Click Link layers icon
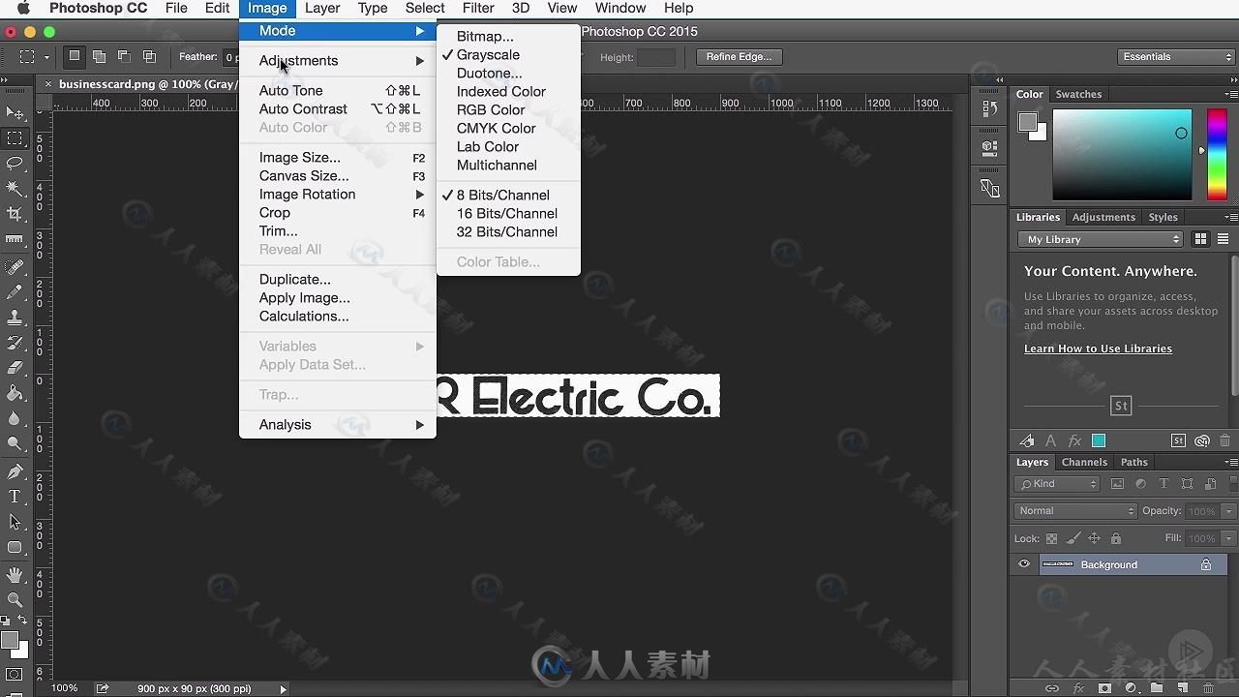 point(1052,688)
